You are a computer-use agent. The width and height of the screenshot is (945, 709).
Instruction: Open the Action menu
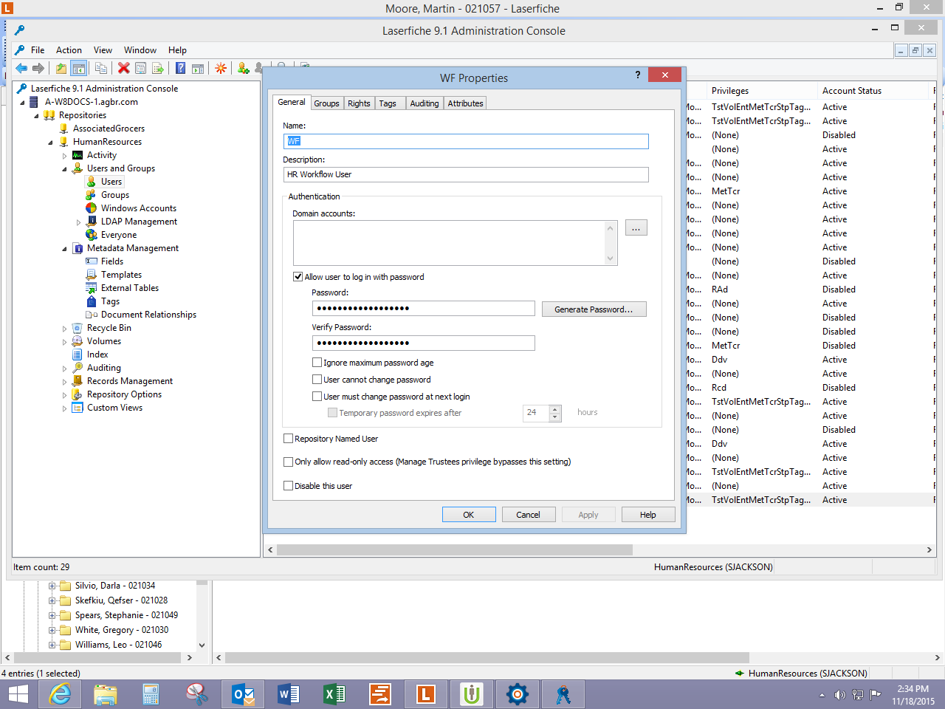[69, 50]
